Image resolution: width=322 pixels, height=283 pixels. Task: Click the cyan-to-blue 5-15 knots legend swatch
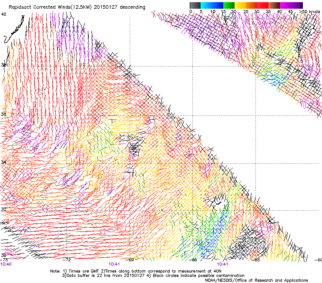point(212,5)
